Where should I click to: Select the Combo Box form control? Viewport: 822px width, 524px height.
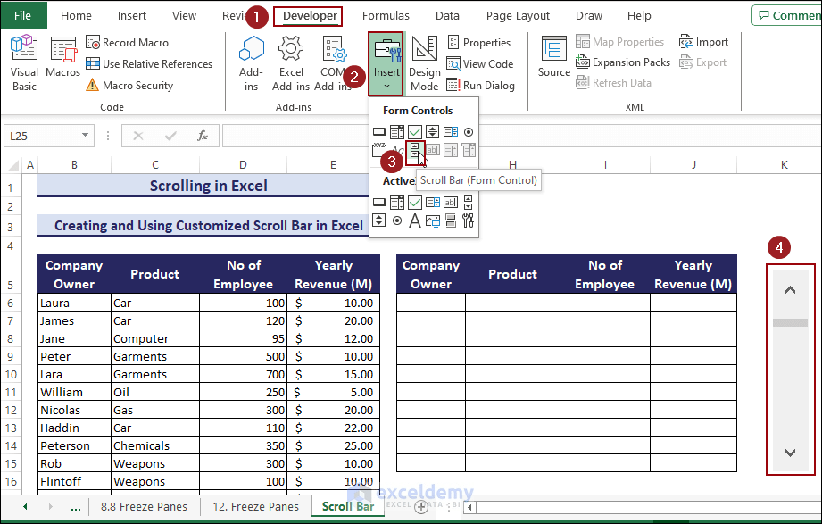point(396,131)
